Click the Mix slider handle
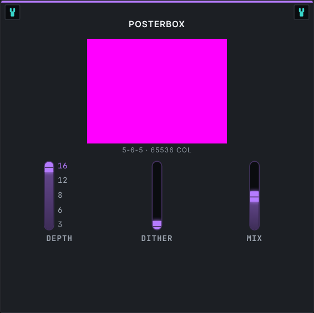Image resolution: width=314 pixels, height=313 pixels. (254, 197)
